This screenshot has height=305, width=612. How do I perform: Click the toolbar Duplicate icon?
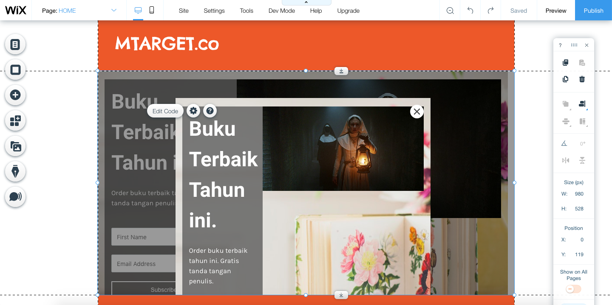point(565,79)
